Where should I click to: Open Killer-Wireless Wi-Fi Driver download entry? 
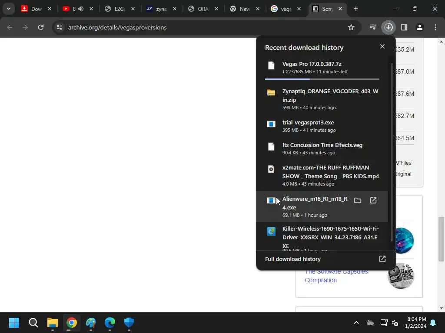click(322, 237)
